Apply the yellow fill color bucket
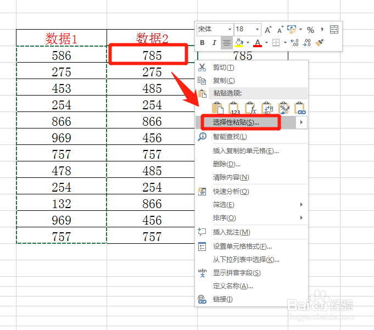The width and height of the screenshot is (374, 330). coord(239,43)
